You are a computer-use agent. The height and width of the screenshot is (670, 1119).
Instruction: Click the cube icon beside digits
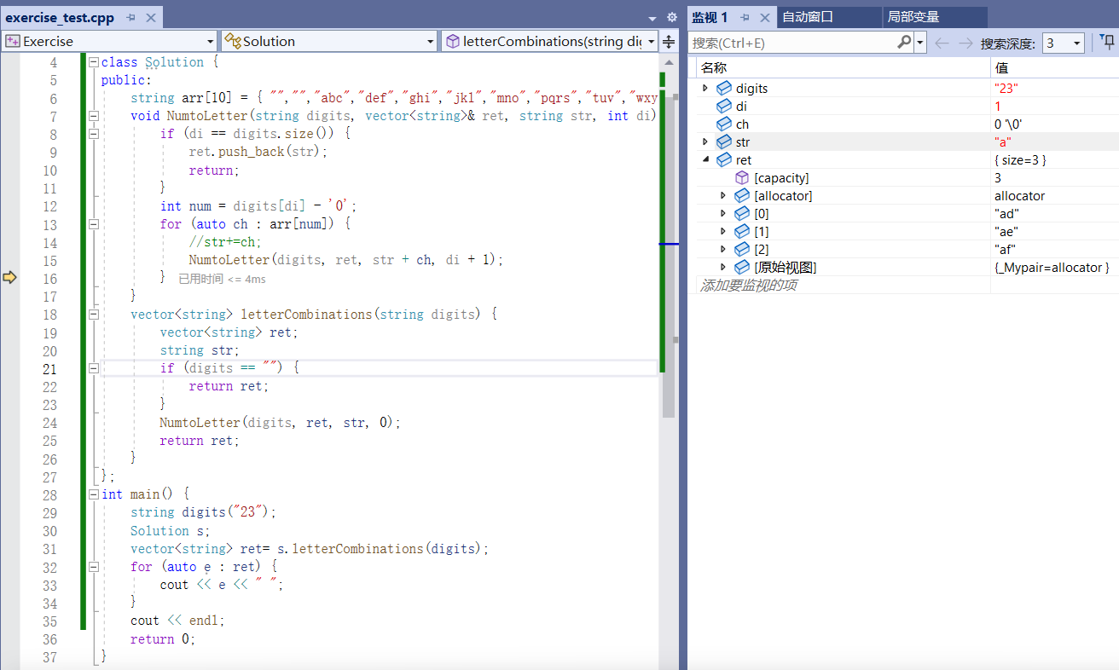pyautogui.click(x=723, y=88)
